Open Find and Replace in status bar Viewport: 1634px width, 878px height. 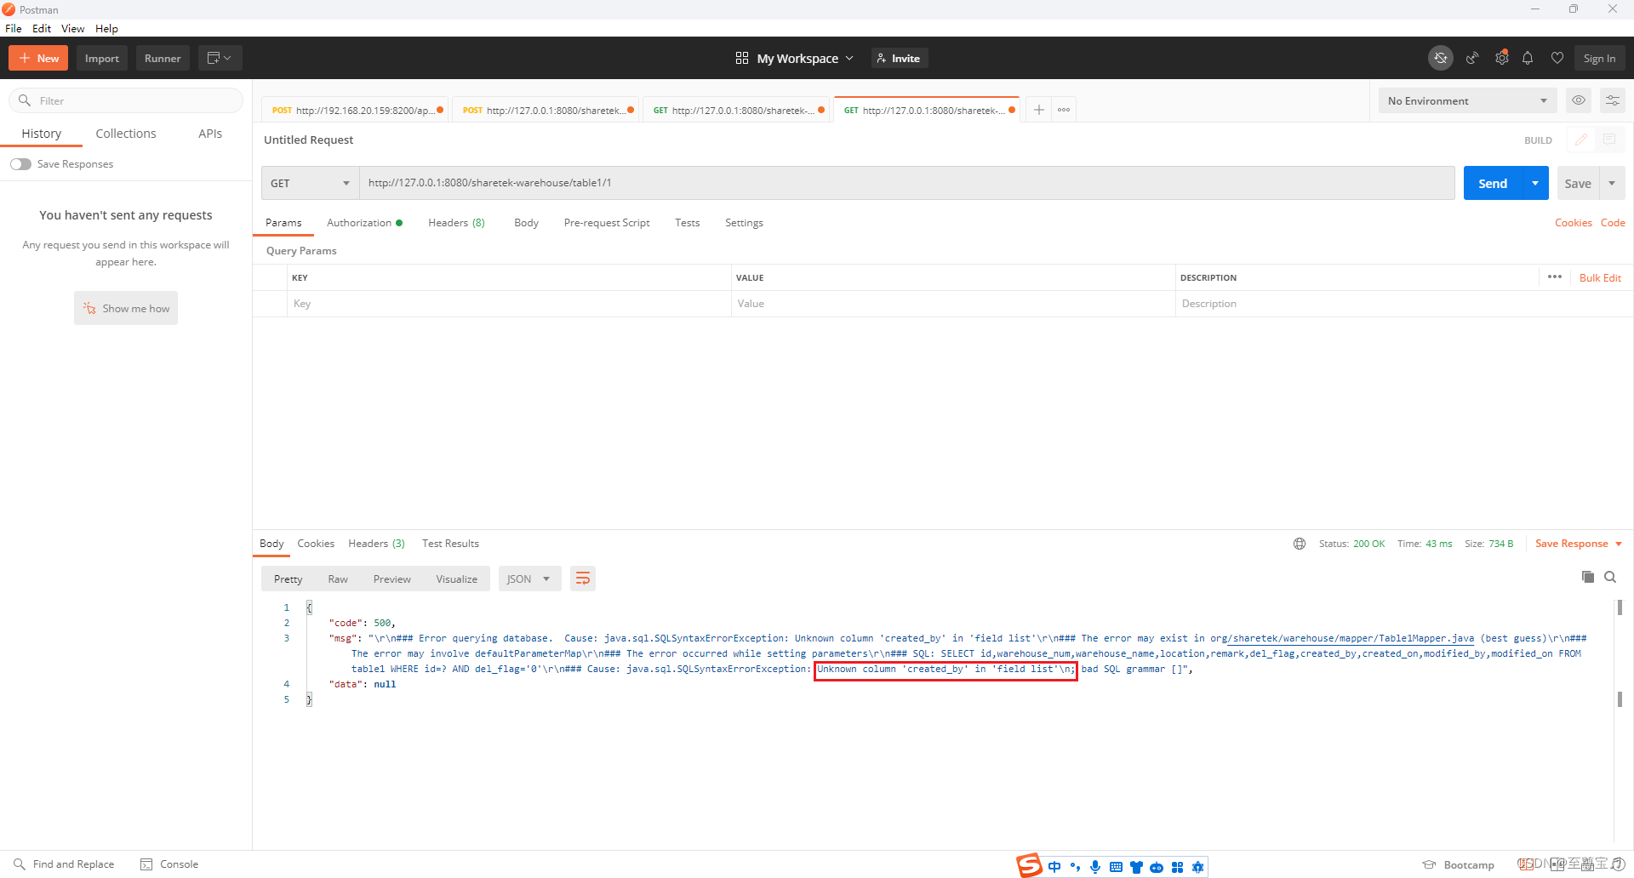pyautogui.click(x=65, y=864)
